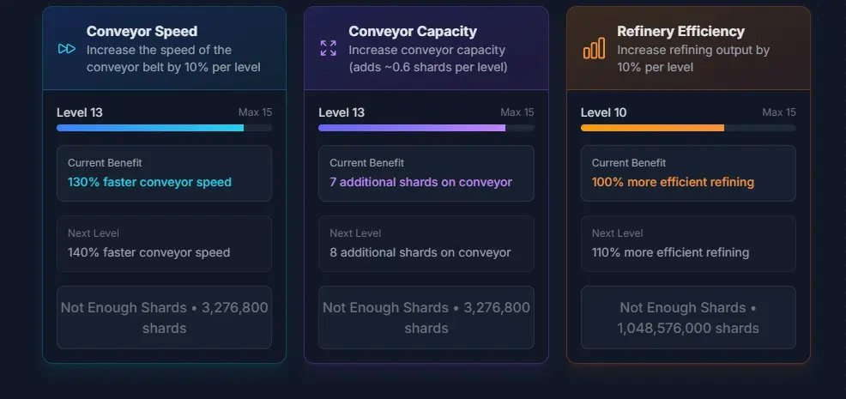846x399 pixels.
Task: Click the Conveyor Speed upgrade button for 3,276,800 shards
Action: coord(164,317)
